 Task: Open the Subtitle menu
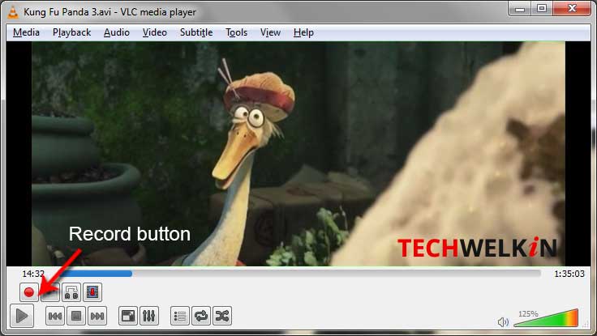coord(196,32)
